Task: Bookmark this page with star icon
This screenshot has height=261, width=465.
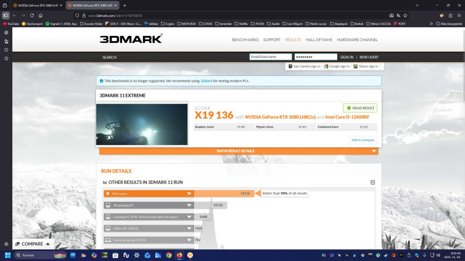Action: [405, 16]
